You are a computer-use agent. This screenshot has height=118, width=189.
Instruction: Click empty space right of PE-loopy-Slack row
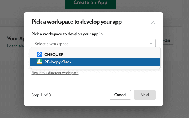click(x=120, y=62)
